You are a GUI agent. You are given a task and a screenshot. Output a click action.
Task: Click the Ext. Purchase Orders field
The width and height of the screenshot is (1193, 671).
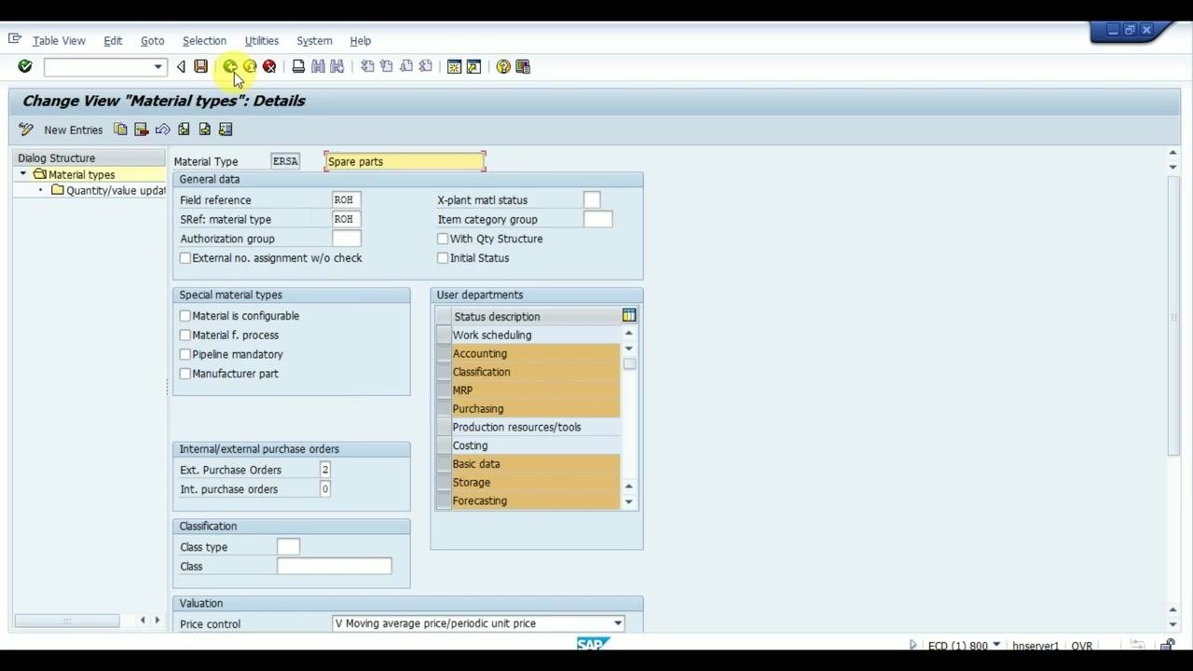pos(324,470)
